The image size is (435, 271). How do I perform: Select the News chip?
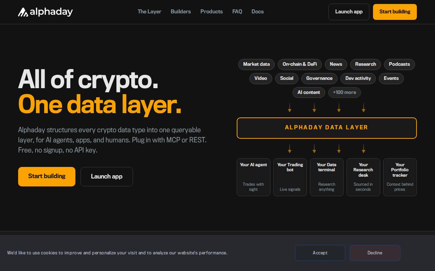click(336, 64)
